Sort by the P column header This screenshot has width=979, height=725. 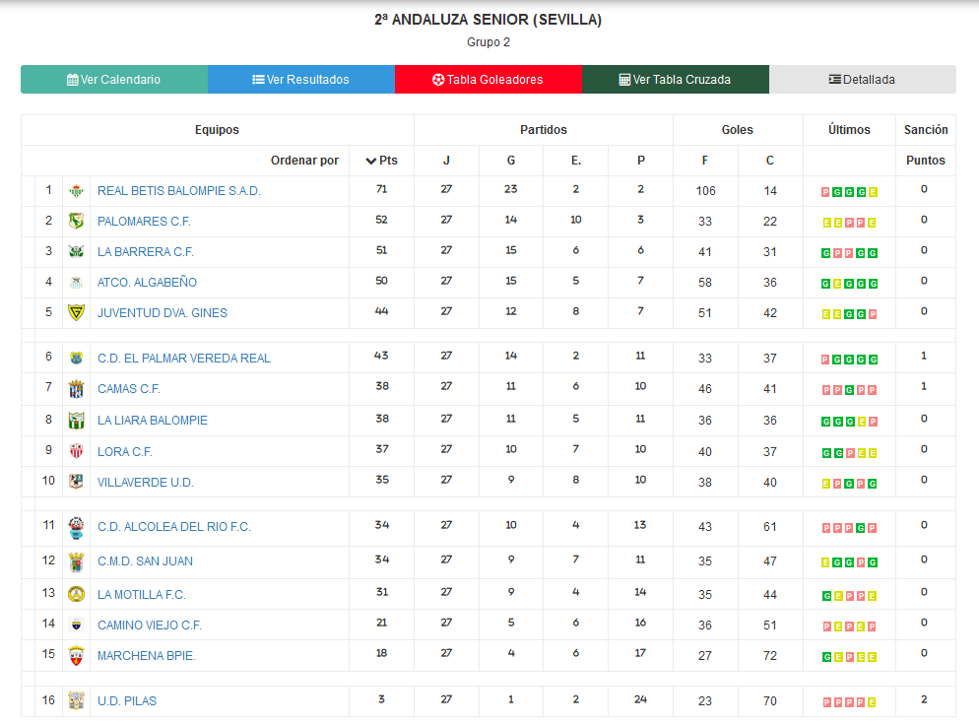click(640, 161)
